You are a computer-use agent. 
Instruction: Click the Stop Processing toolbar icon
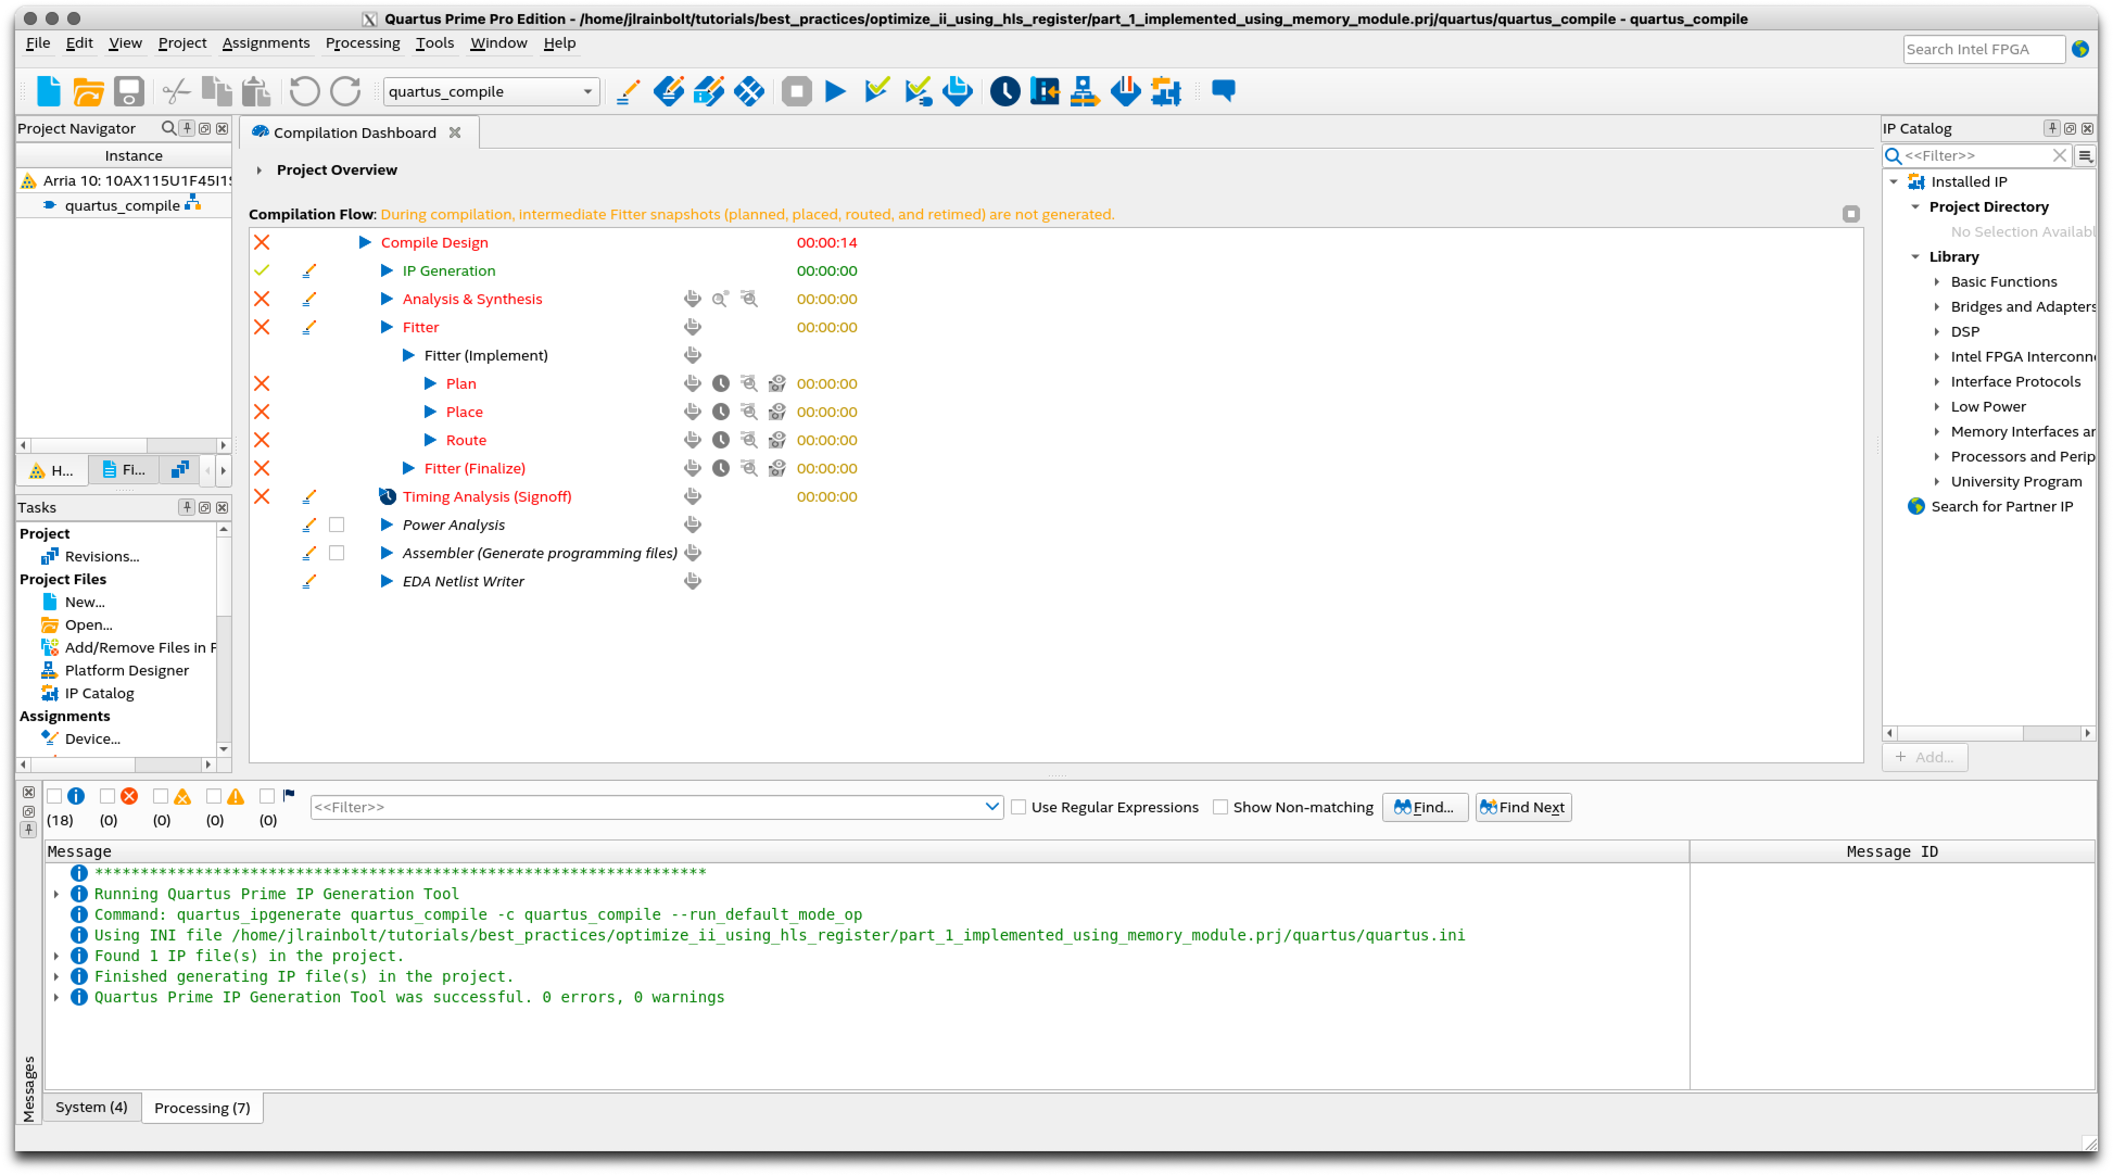(x=796, y=91)
